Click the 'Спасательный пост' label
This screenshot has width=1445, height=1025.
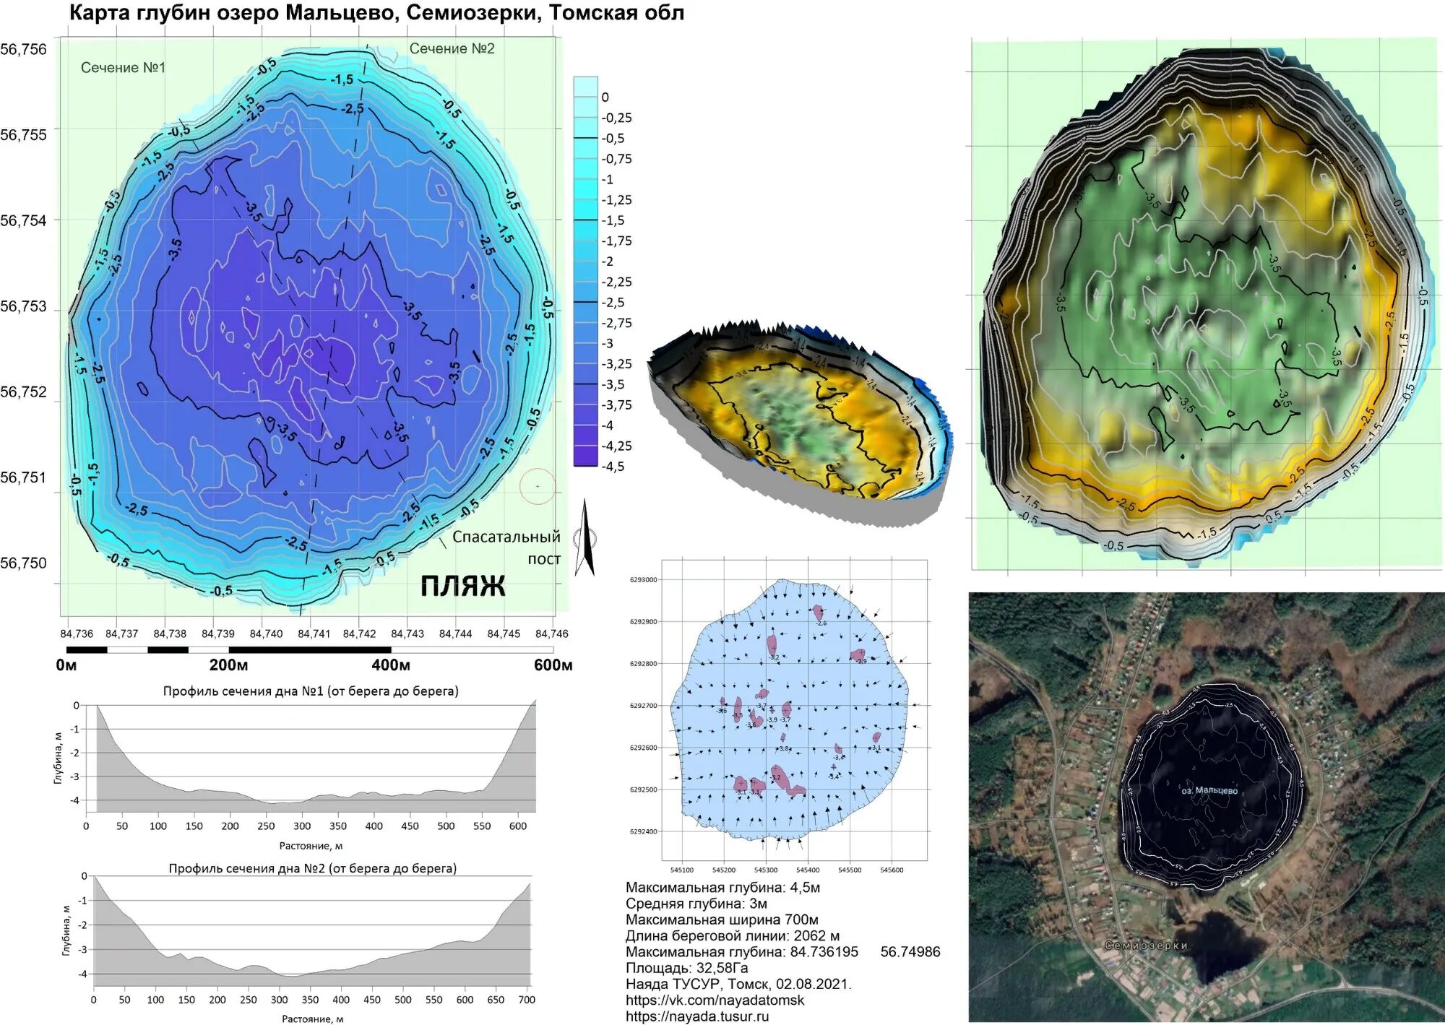(x=506, y=548)
